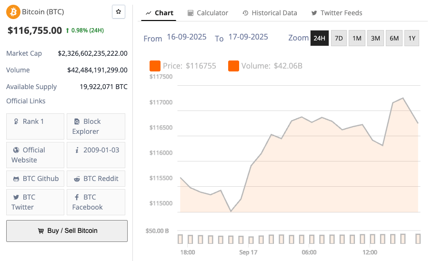The width and height of the screenshot is (433, 261).
Task: Click the Official Links heading
Action: (x=26, y=101)
